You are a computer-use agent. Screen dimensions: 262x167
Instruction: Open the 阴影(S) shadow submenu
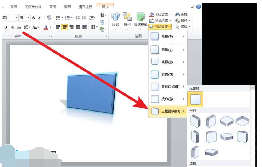[x=167, y=49]
